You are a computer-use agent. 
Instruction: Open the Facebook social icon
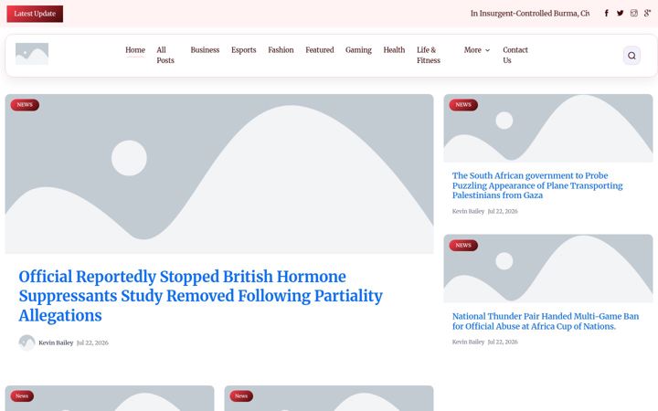click(607, 14)
